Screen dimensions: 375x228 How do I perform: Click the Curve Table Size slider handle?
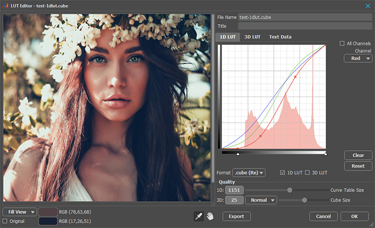tap(290, 190)
